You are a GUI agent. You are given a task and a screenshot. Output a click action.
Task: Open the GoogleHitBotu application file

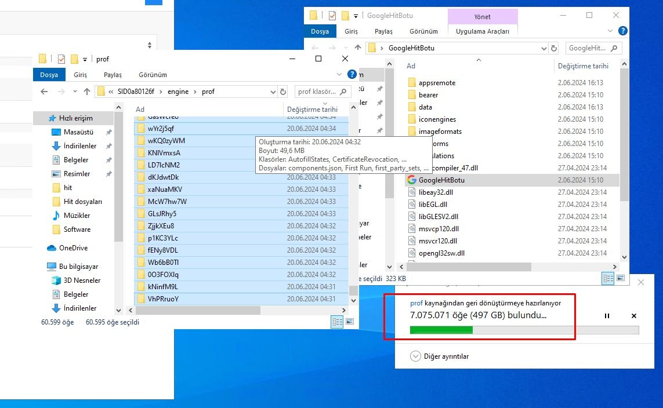pos(441,180)
